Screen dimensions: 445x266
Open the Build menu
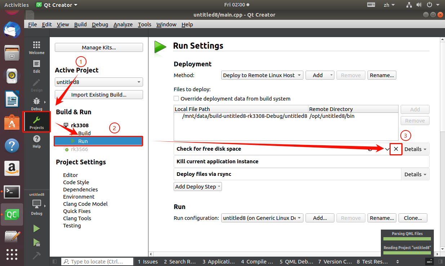(80, 25)
